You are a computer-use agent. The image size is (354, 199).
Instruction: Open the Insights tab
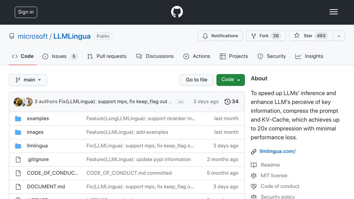pos(309,56)
